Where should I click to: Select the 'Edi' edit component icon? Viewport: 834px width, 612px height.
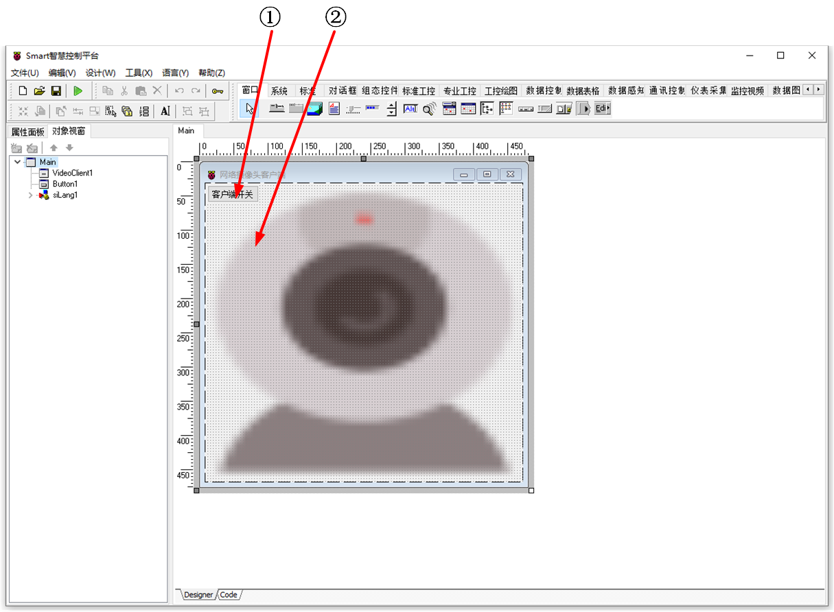coord(602,108)
